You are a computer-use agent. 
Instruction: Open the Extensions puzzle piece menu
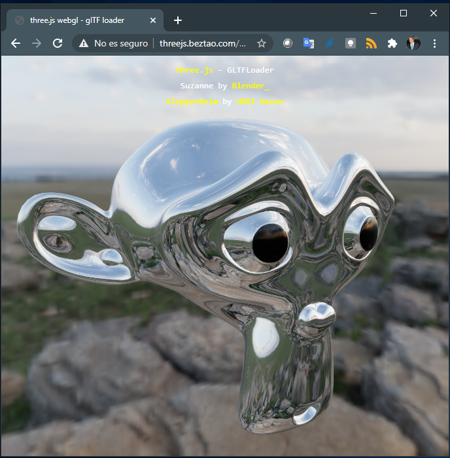click(392, 43)
